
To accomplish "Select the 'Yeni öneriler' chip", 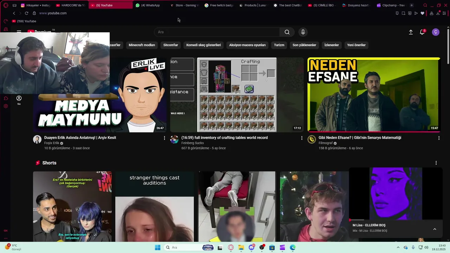I will (x=356, y=45).
